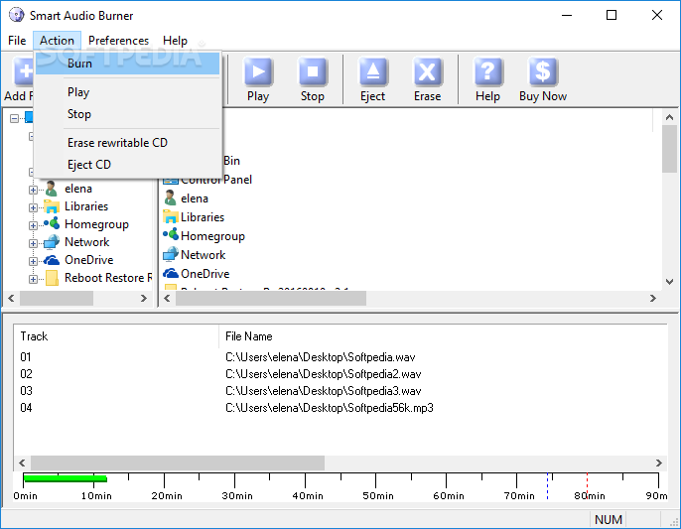Click the Buy Now dollar icon

tap(543, 71)
